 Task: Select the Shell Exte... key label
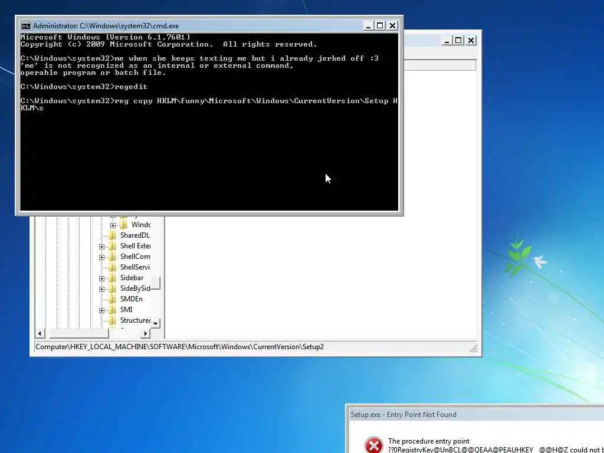135,246
